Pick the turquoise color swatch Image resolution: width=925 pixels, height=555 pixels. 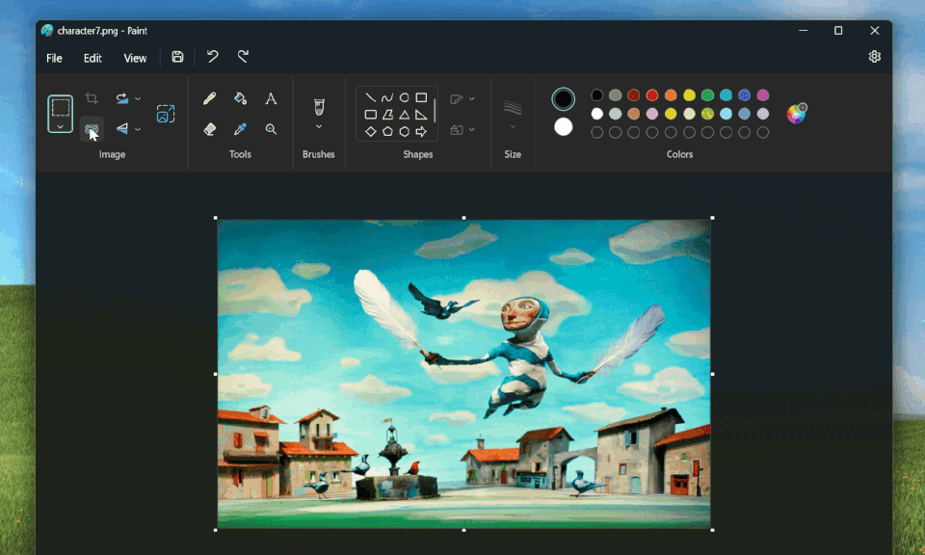(727, 95)
